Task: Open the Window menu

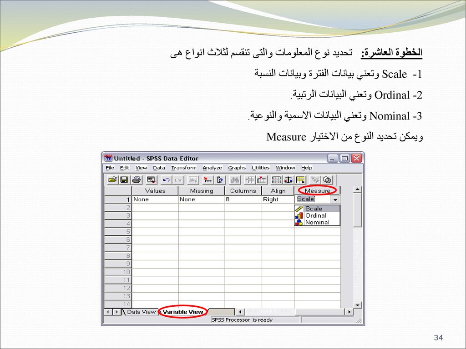Action: coord(285,168)
